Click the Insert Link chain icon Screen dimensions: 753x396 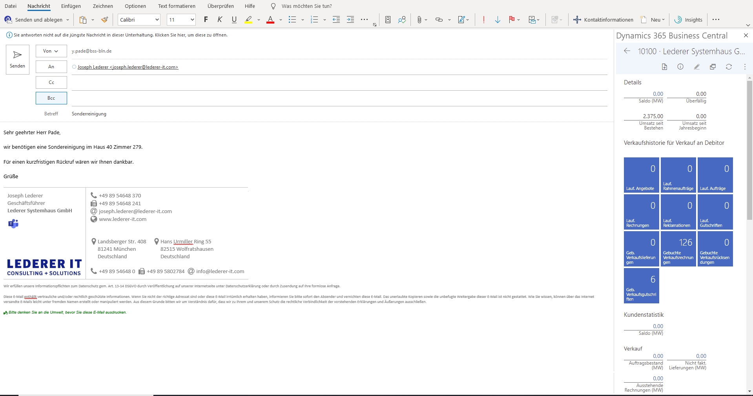pos(439,20)
